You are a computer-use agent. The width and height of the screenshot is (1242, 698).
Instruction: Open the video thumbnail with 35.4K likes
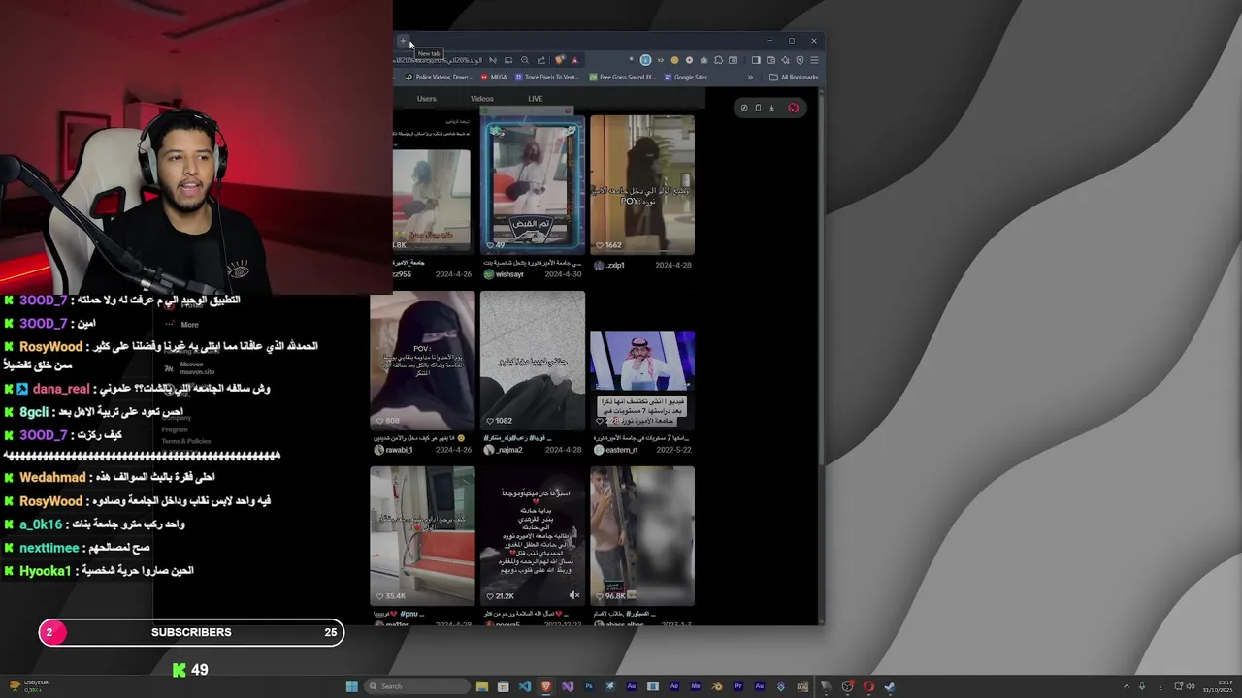[422, 536]
